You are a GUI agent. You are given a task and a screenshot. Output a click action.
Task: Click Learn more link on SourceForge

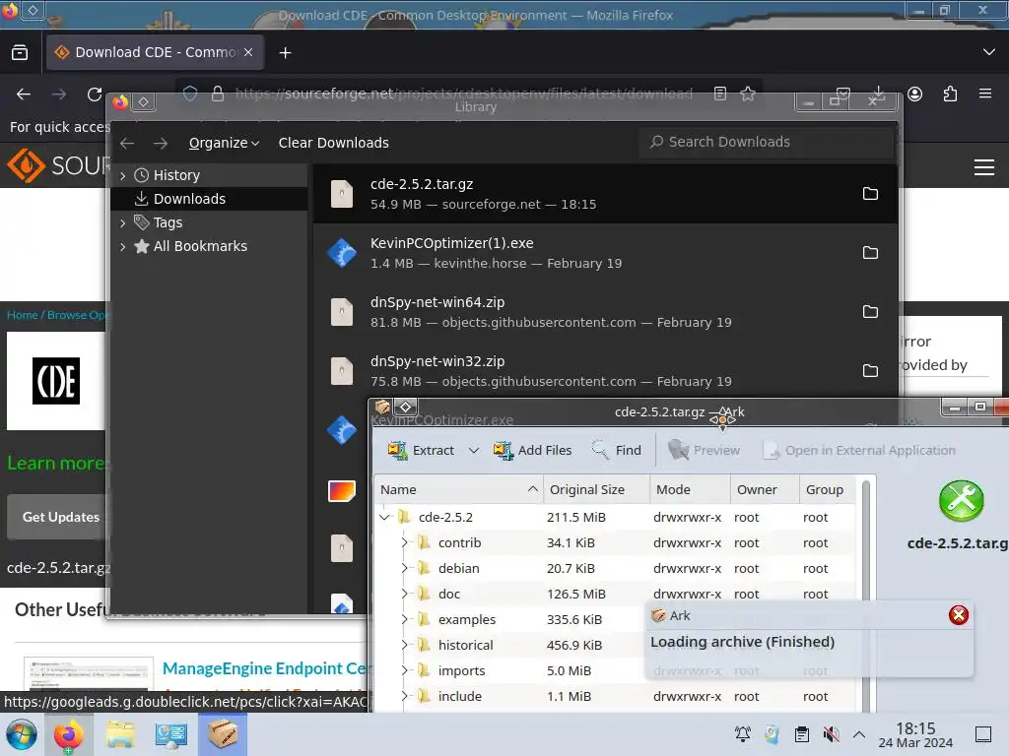pyautogui.click(x=56, y=463)
